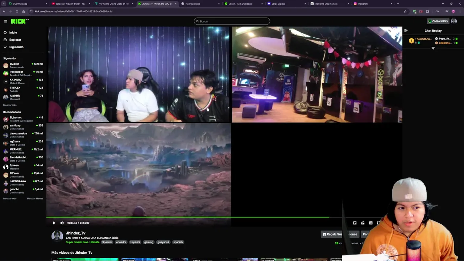Open Spreen recommended channel
The height and width of the screenshot is (261, 464).
click(23, 167)
